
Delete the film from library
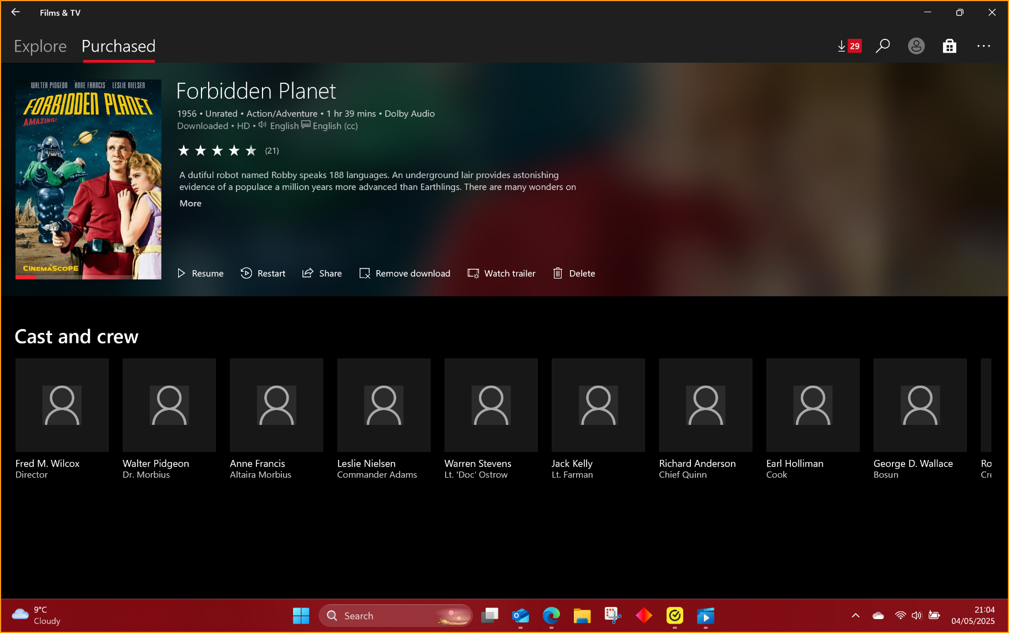click(574, 274)
